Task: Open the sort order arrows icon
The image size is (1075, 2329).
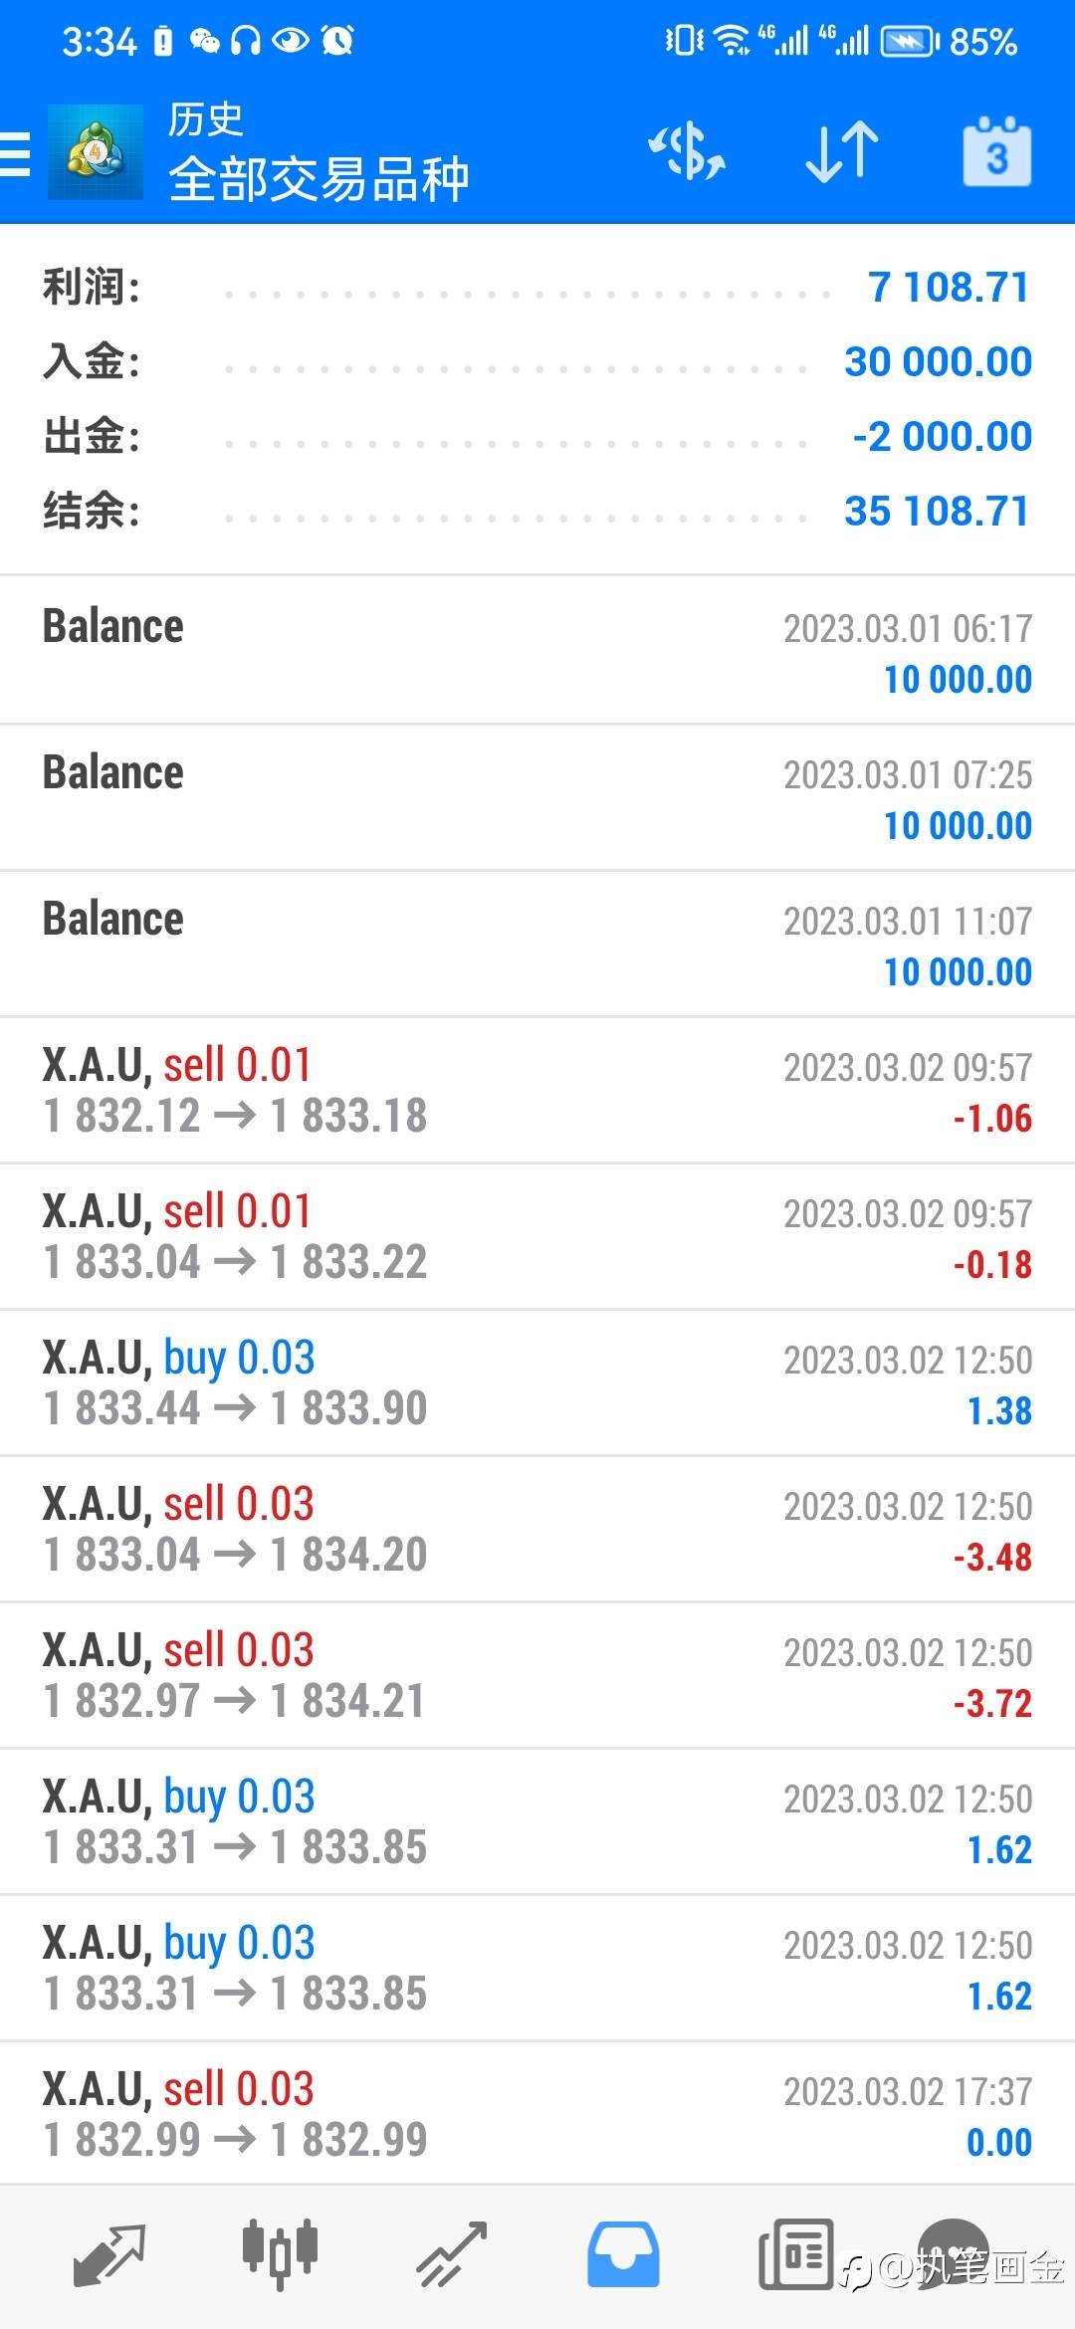Action: [x=842, y=152]
